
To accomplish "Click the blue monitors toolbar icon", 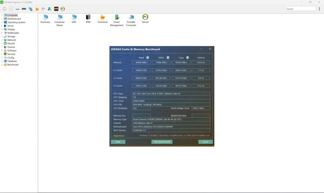I will point(31,9).
